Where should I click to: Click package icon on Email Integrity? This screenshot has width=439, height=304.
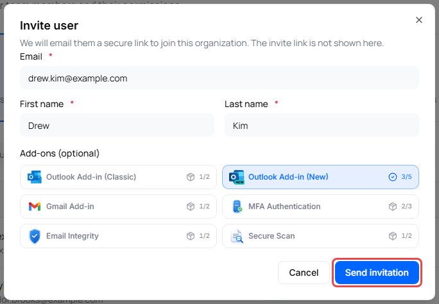(x=191, y=236)
